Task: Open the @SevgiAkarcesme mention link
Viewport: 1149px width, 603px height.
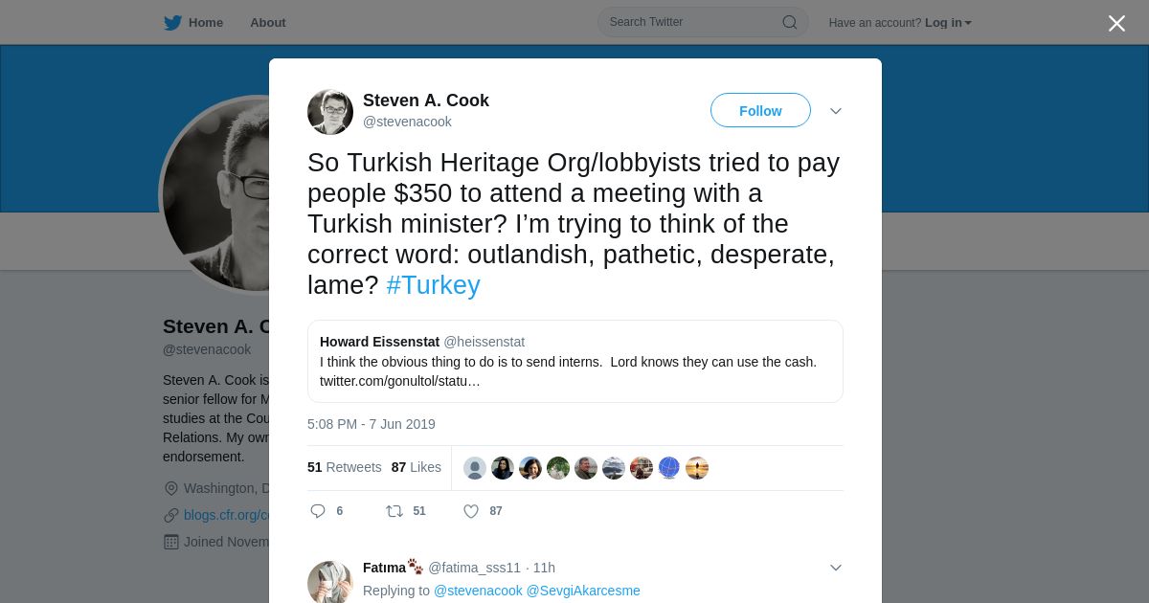Action: point(583,591)
